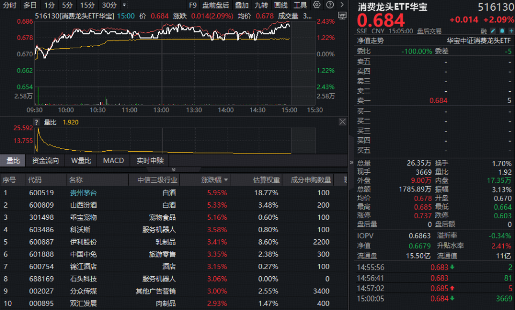Click the 溢折率 value -0.34%
This screenshot has width=515, height=310.
[499, 236]
